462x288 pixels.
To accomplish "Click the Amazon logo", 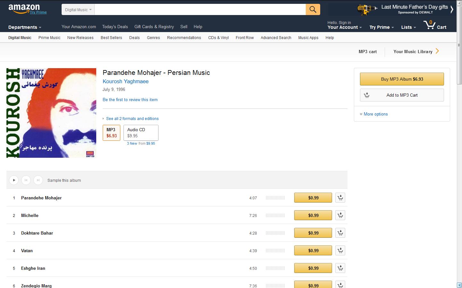I will [24, 9].
